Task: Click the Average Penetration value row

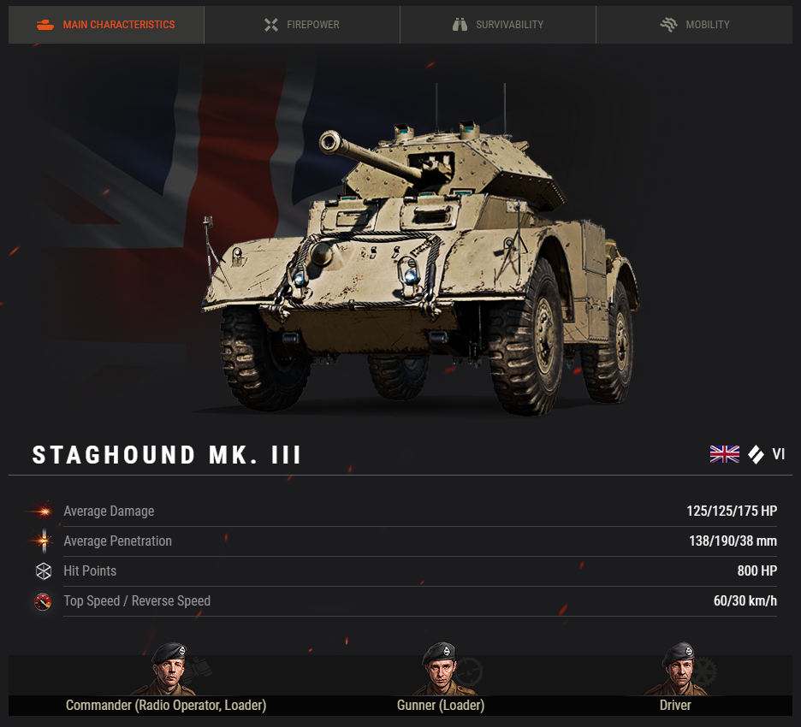Action: (420, 541)
